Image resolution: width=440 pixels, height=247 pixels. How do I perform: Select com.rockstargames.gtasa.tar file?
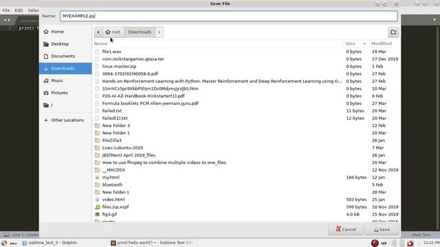tap(246, 59)
